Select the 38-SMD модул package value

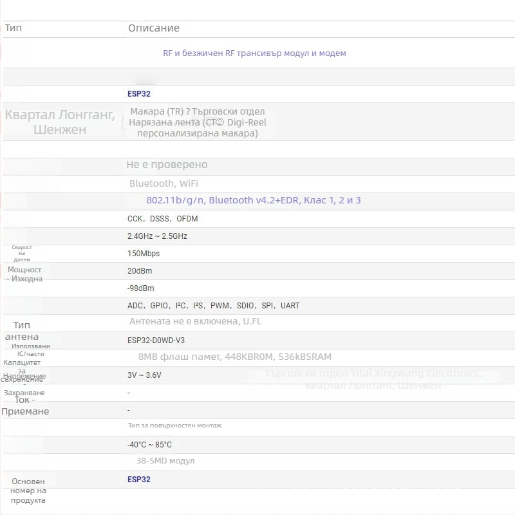click(165, 461)
